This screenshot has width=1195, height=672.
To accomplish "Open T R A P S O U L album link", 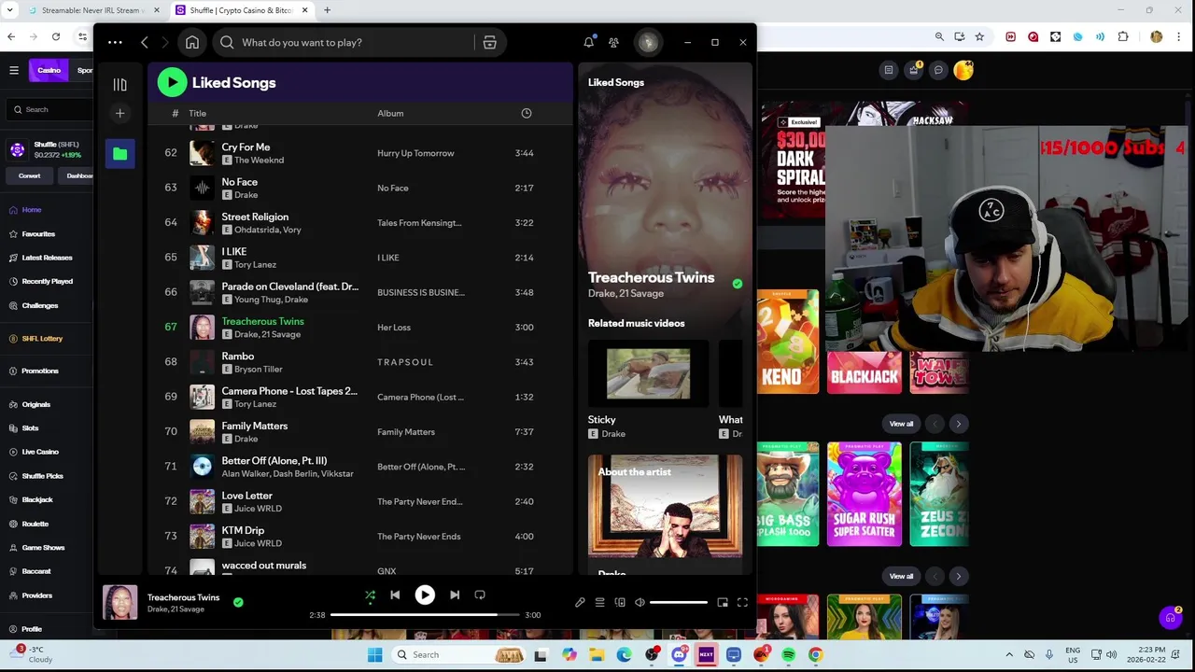I will [405, 362].
